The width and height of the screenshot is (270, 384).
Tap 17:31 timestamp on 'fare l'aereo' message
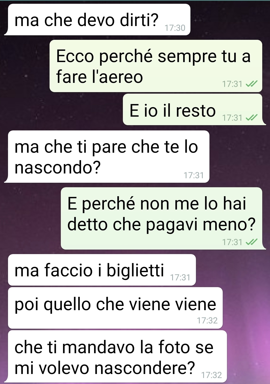tap(232, 84)
